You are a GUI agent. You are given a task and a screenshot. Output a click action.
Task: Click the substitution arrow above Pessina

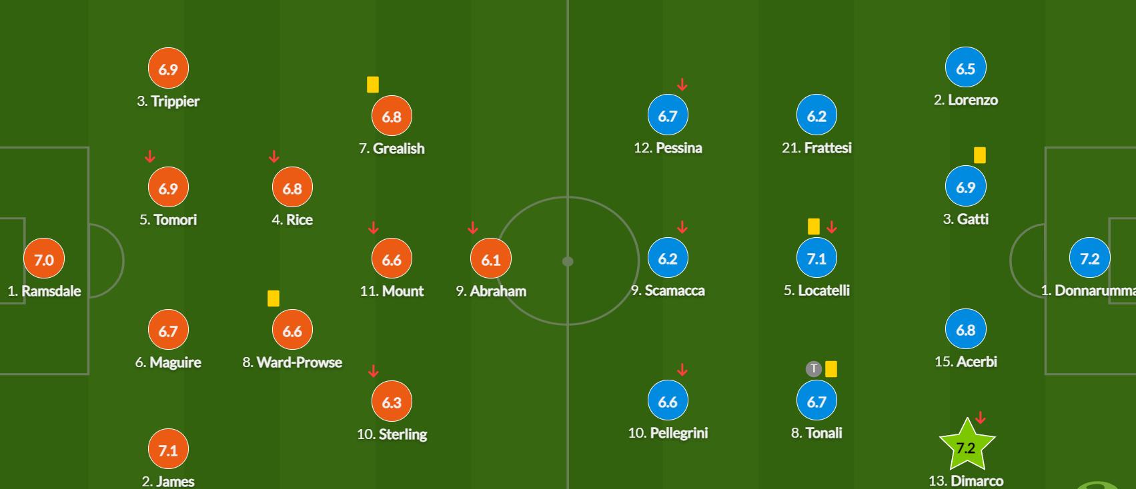click(x=682, y=85)
